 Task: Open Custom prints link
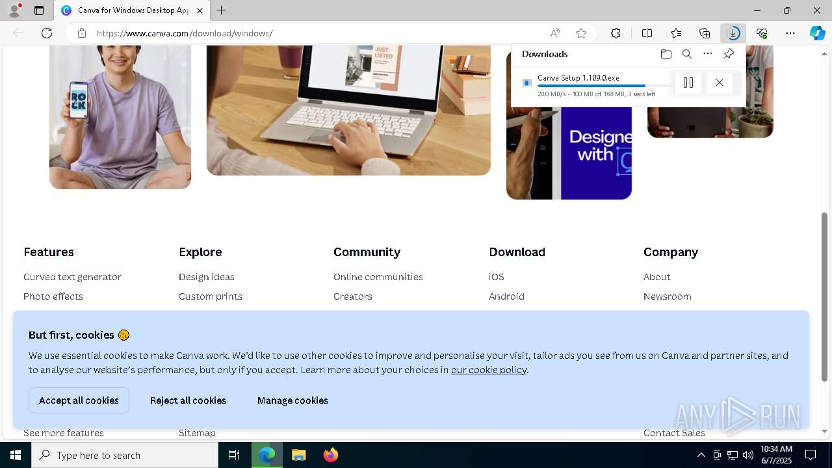coord(211,296)
